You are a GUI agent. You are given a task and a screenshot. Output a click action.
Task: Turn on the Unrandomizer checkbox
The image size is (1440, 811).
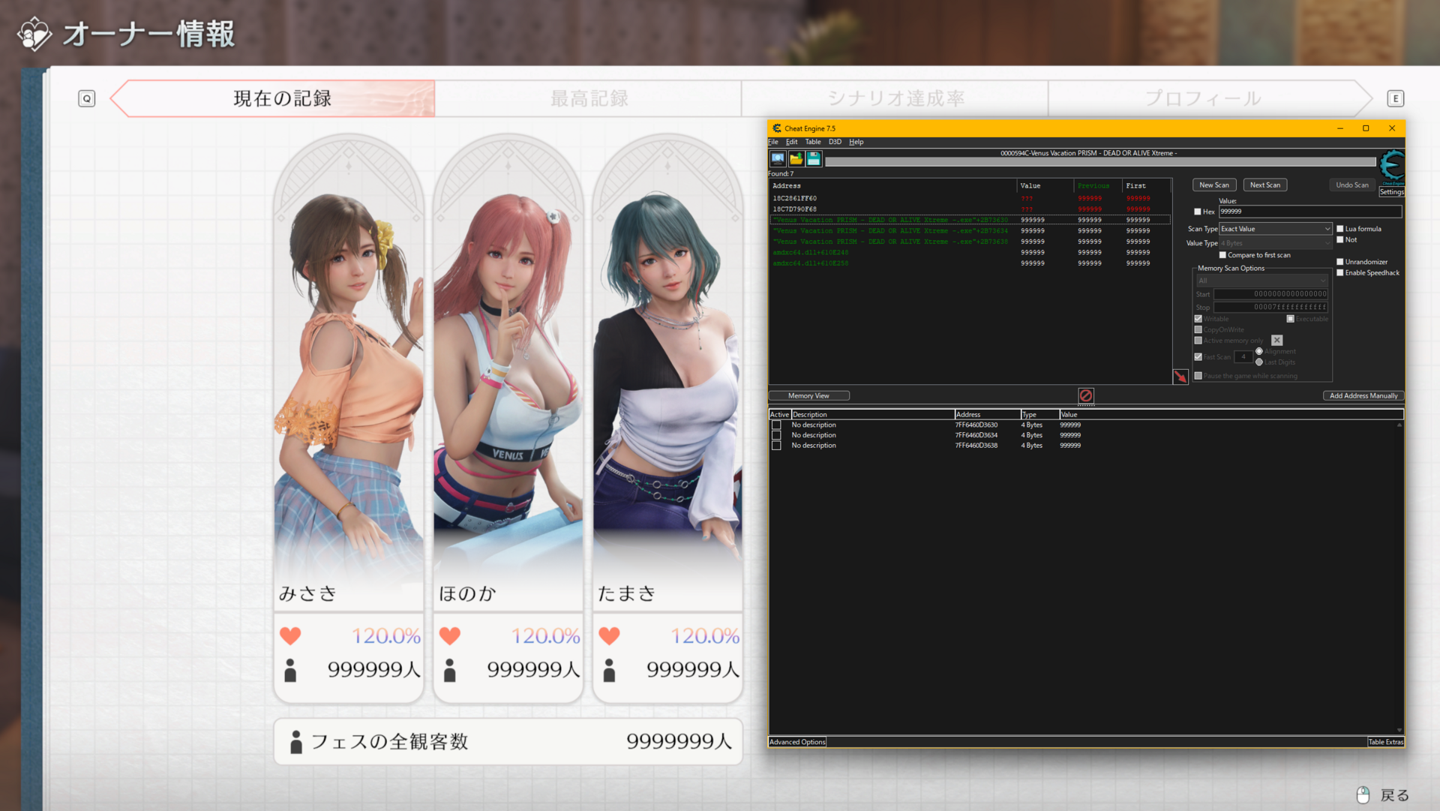point(1340,262)
